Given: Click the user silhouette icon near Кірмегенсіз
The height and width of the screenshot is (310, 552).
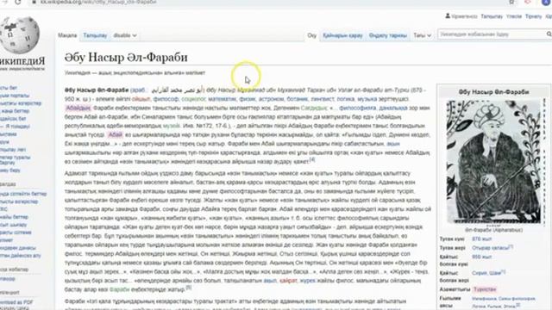Looking at the screenshot, I should pos(448,16).
